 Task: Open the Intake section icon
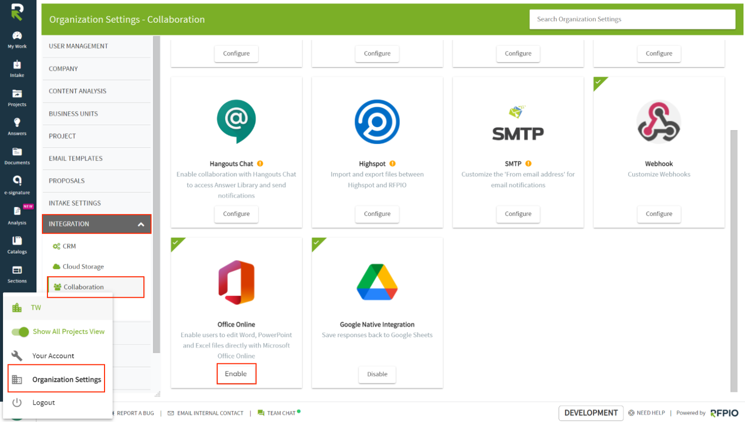[x=17, y=65]
